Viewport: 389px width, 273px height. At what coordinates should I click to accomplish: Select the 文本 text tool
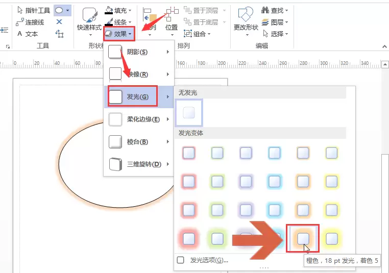pos(28,34)
